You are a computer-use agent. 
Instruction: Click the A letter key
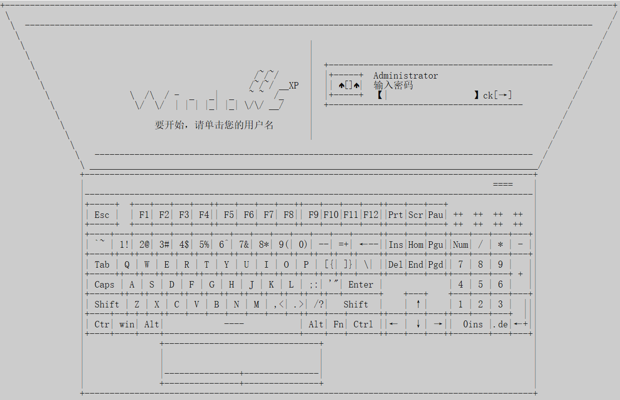click(132, 285)
